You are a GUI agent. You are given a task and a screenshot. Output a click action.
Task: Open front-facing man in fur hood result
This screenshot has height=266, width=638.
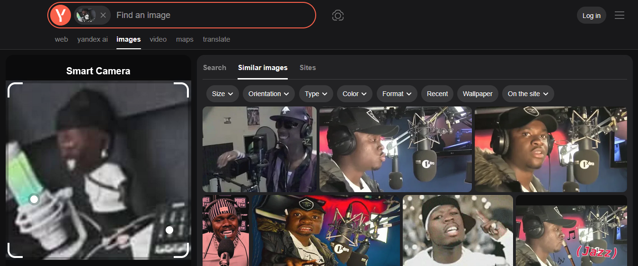point(551,149)
